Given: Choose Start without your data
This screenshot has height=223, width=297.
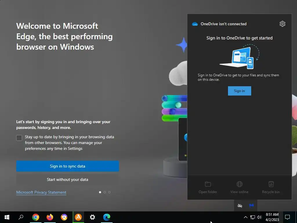Looking at the screenshot, I should [x=68, y=179].
